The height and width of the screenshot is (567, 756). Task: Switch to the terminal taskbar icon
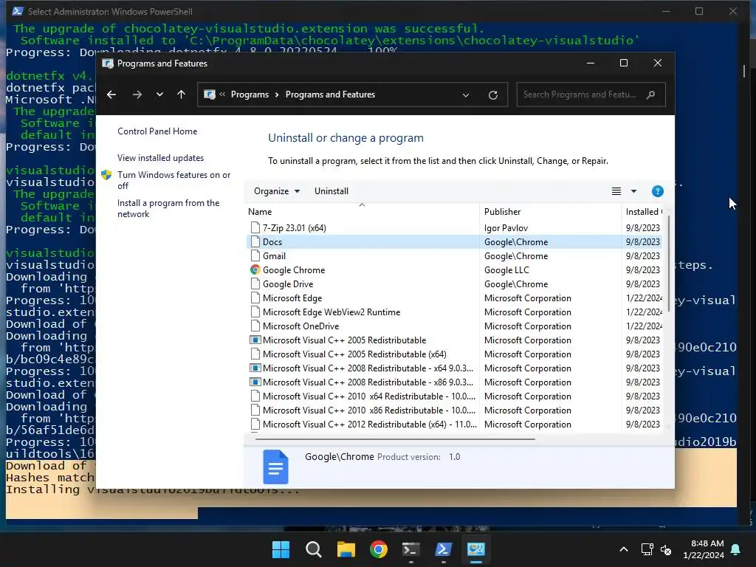410,549
